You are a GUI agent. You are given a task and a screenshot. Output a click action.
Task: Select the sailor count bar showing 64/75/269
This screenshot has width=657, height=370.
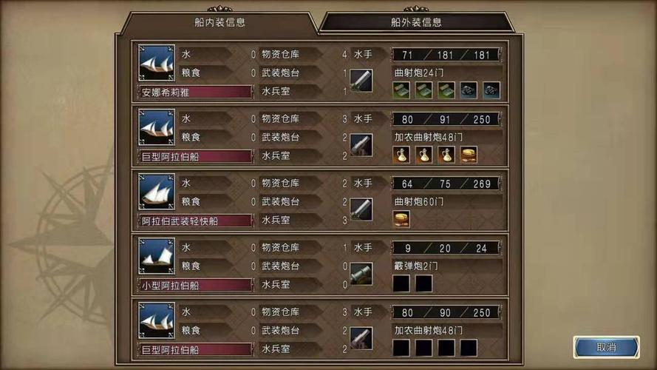(x=446, y=184)
